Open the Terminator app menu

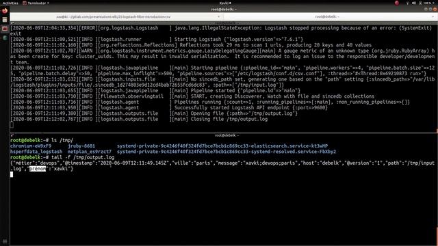[36, 3]
